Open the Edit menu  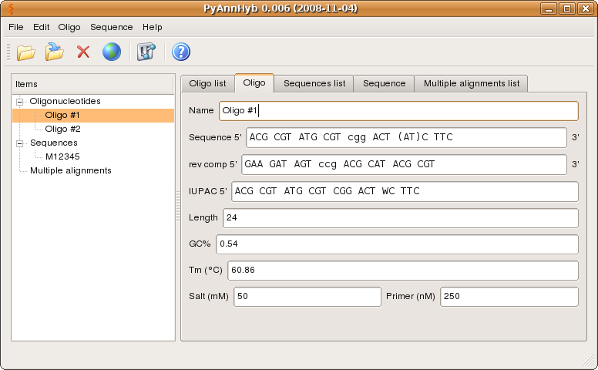click(x=41, y=27)
